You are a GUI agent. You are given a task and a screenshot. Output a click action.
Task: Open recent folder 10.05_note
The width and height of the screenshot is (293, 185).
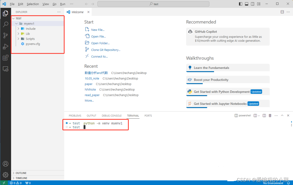92,79
